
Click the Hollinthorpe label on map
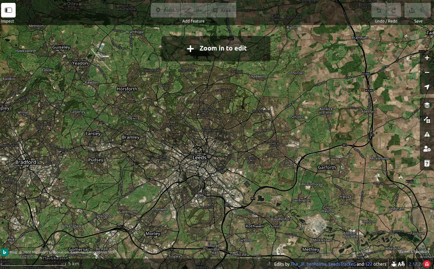[312, 184]
